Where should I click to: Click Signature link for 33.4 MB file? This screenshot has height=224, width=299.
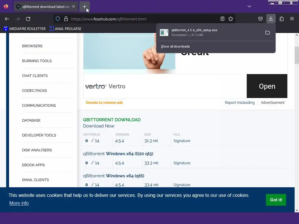[182, 185]
